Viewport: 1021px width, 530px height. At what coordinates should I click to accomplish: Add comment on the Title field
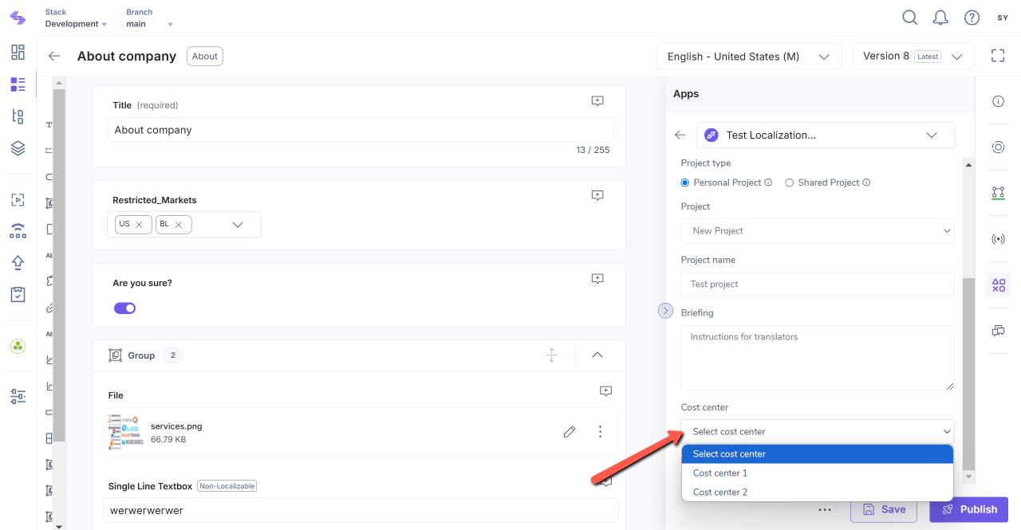click(x=597, y=101)
